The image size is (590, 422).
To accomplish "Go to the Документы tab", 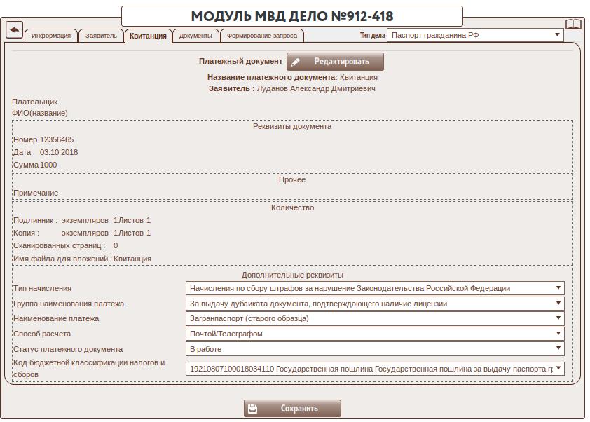I will (x=195, y=36).
